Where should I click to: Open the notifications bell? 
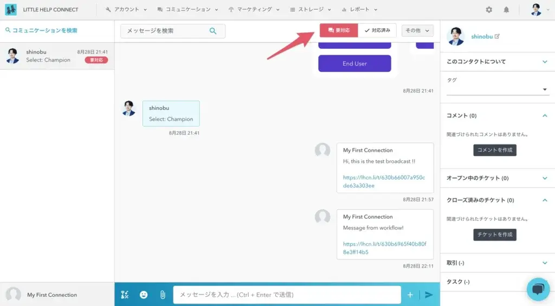point(506,10)
